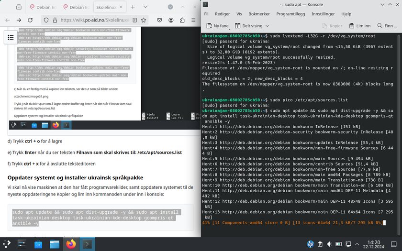Open the Innstillinger menu
The image size is (402, 251).
[323, 14]
